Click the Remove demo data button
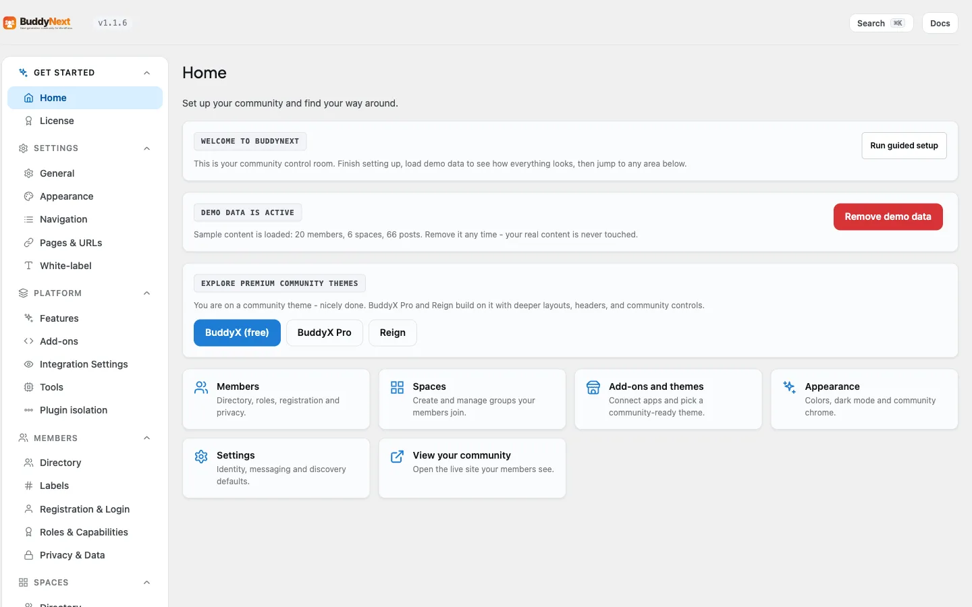The image size is (972, 607). click(x=888, y=216)
